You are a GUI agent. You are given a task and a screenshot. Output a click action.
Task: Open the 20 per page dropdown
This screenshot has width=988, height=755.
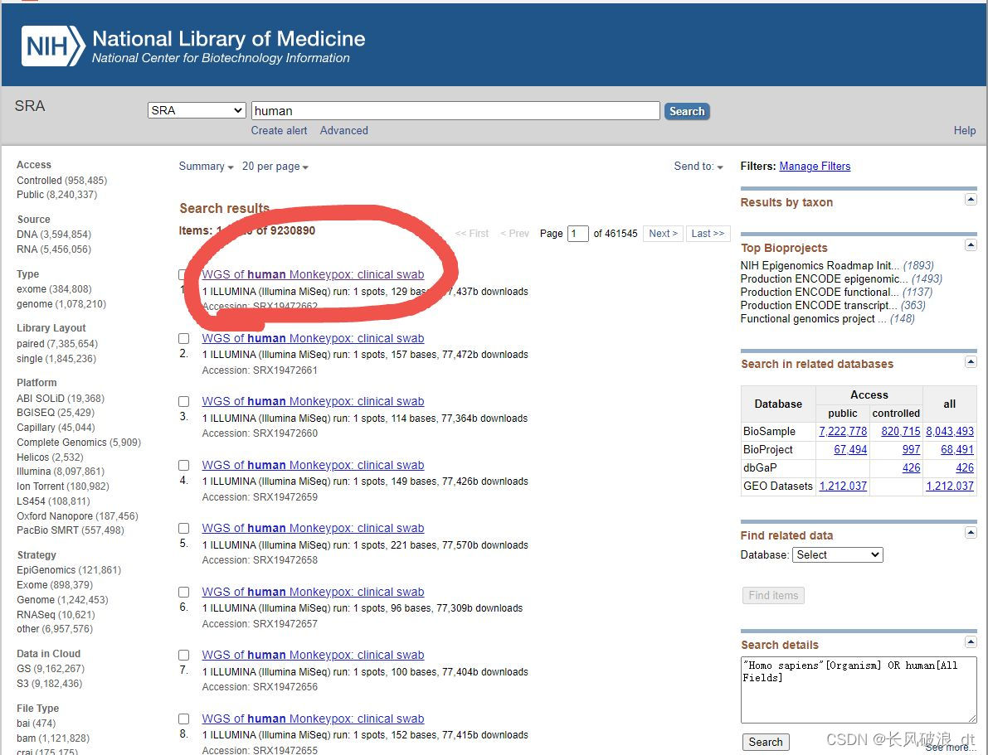coord(275,167)
